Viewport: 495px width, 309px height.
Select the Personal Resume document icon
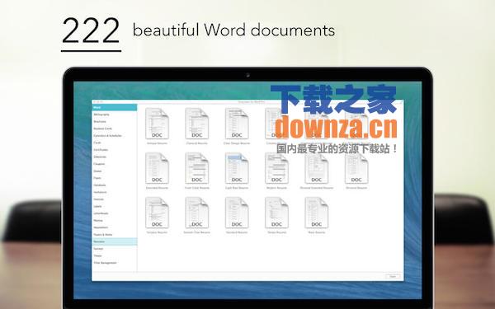[x=356, y=168]
